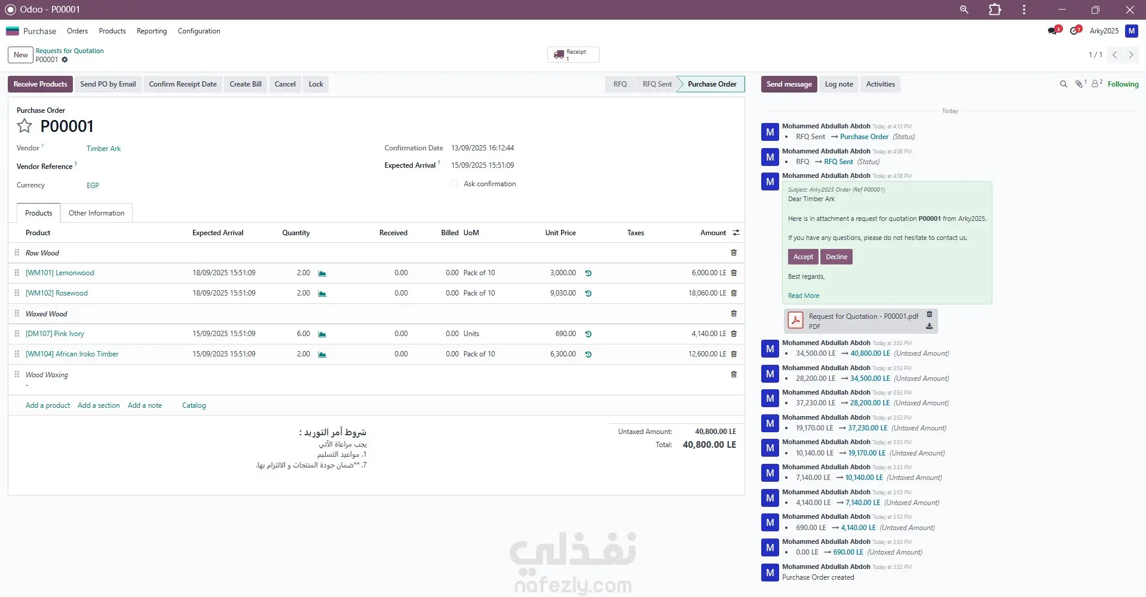Screen dimensions: 1146x597
Task: Accept the quotation in the email preview
Action: pyautogui.click(x=803, y=257)
